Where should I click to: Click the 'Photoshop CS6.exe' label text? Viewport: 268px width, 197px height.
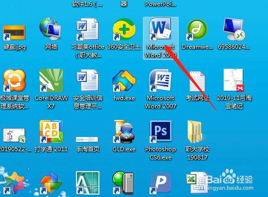160,153
